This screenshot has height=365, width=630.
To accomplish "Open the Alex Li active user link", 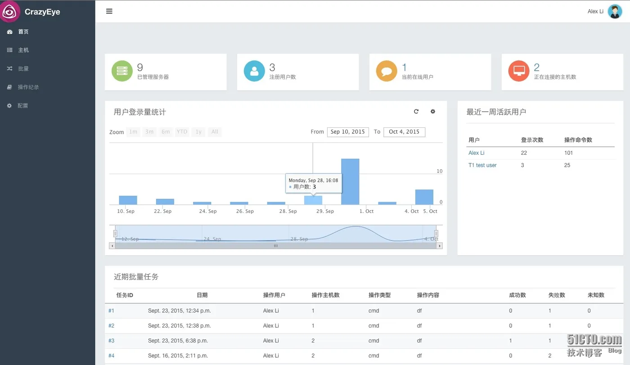I will click(x=477, y=153).
